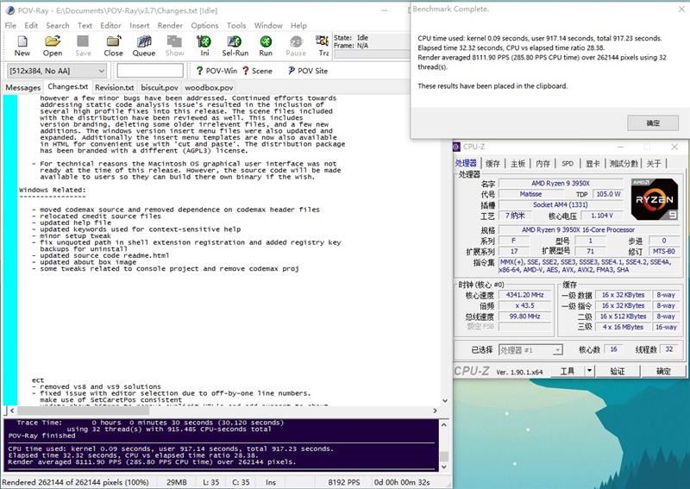Click the New file toolbar icon
Screen dimensions: 690x489
pos(22,46)
